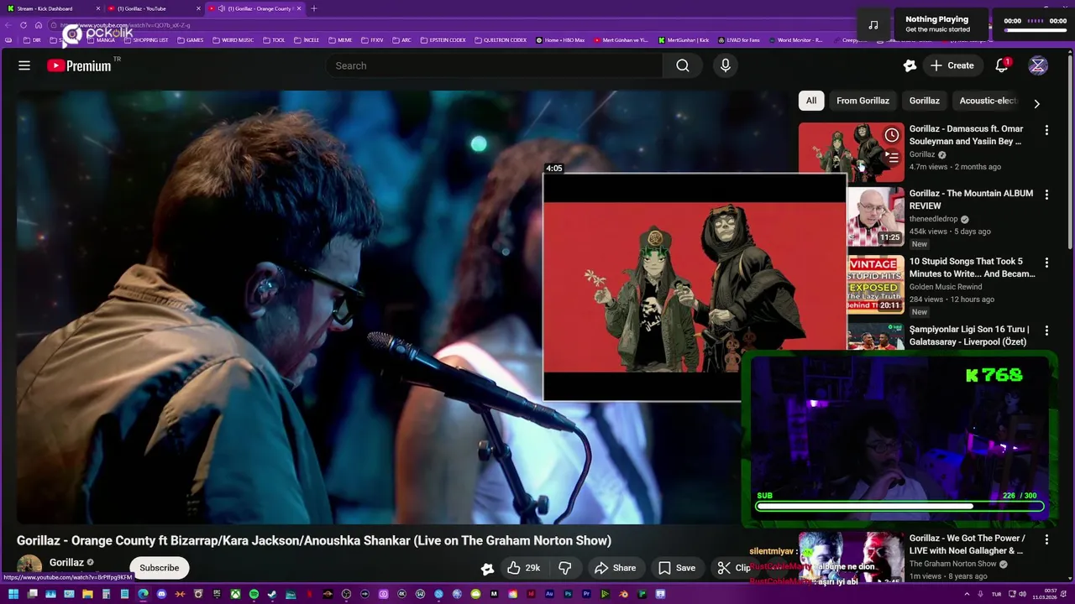The width and height of the screenshot is (1075, 604).
Task: Subscribe to the Gorillaz channel
Action: click(159, 568)
